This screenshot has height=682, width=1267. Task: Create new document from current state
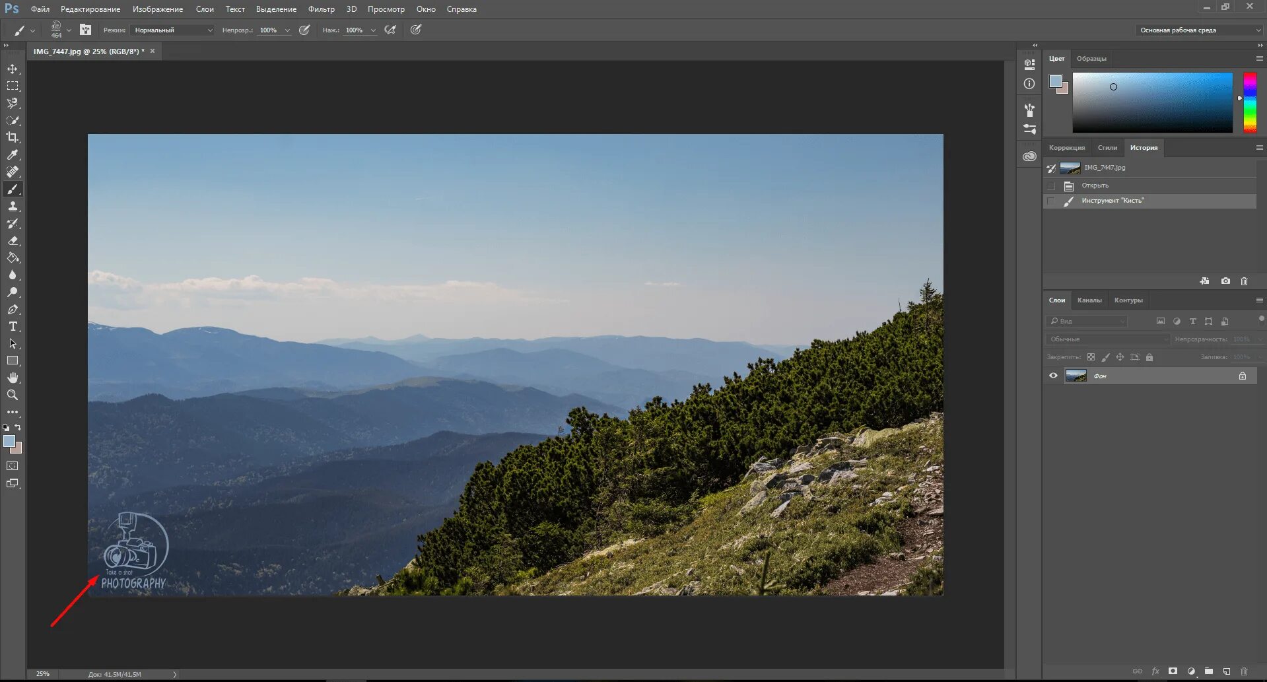1204,281
